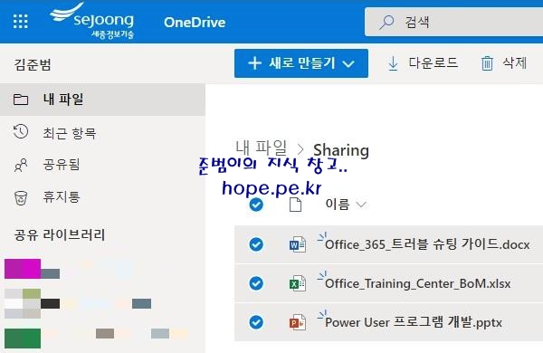
Task: Click the 최근 항목 clock icon
Action: pyautogui.click(x=21, y=132)
